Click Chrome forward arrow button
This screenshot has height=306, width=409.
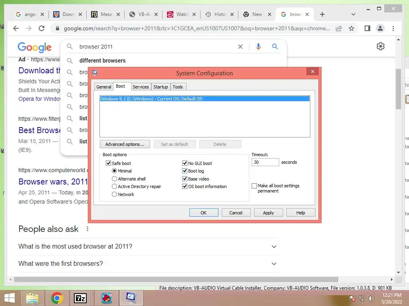coord(29,28)
